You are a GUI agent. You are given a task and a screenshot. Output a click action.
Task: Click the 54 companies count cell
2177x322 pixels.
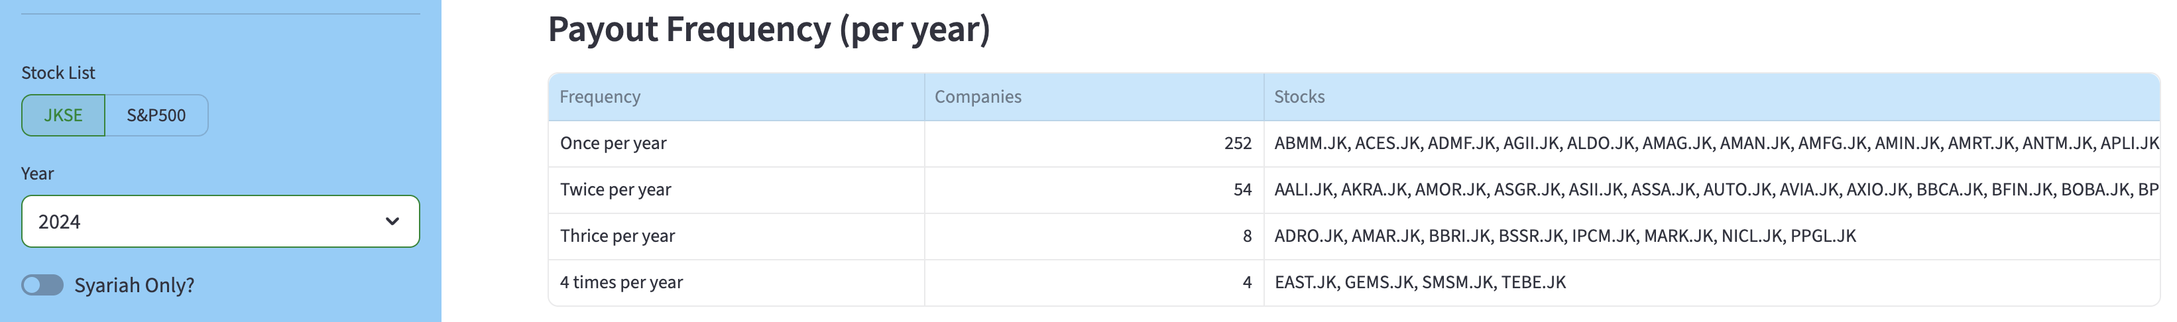1242,190
